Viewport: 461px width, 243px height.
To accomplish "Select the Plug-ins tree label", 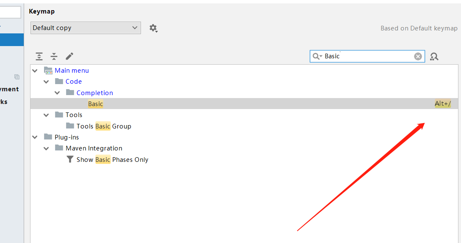I will tap(67, 137).
